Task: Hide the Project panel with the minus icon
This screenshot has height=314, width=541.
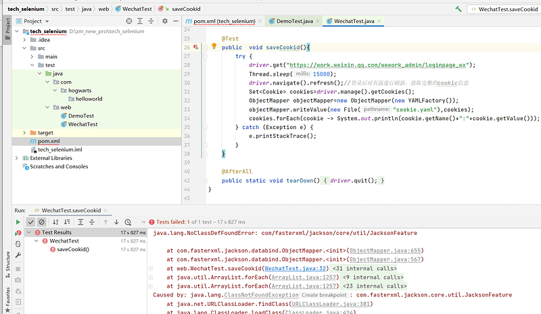Action: click(x=176, y=21)
